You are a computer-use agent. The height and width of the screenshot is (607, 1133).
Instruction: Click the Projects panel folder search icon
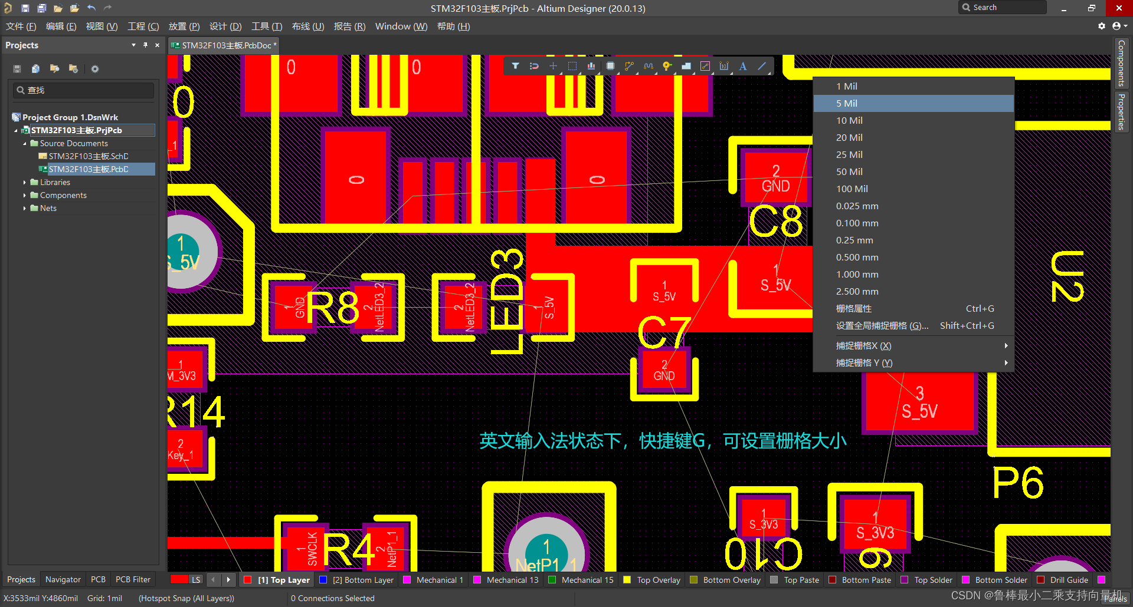click(x=54, y=69)
